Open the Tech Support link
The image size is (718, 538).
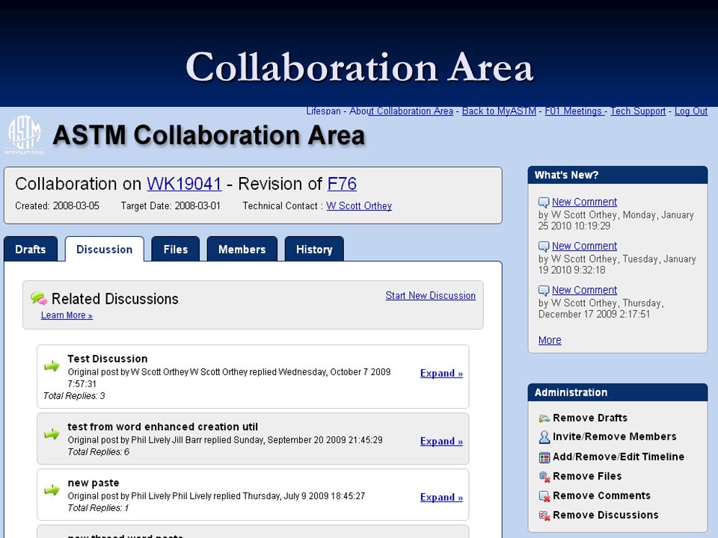pyautogui.click(x=638, y=111)
